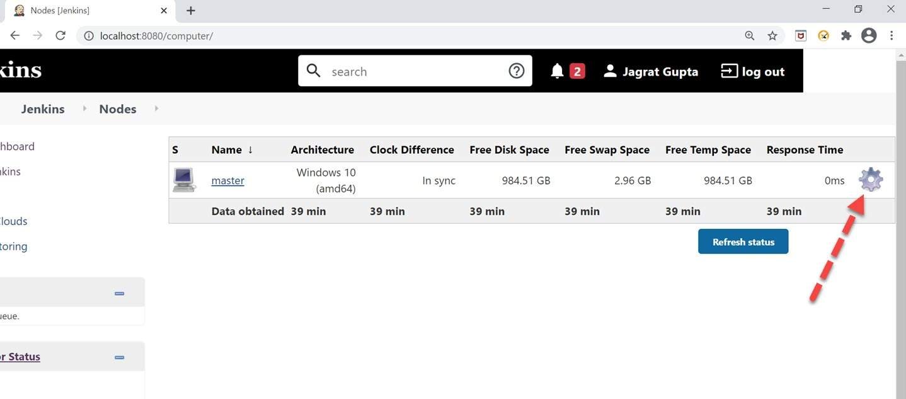Focus the Jenkins search field
This screenshot has height=399, width=906.
click(x=416, y=71)
